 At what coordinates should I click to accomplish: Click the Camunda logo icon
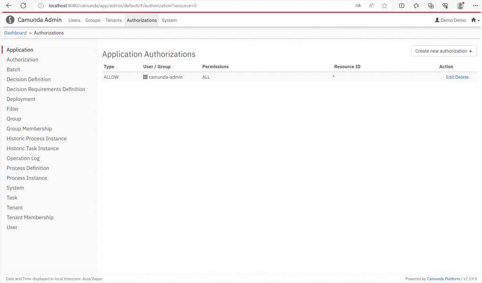coord(10,20)
